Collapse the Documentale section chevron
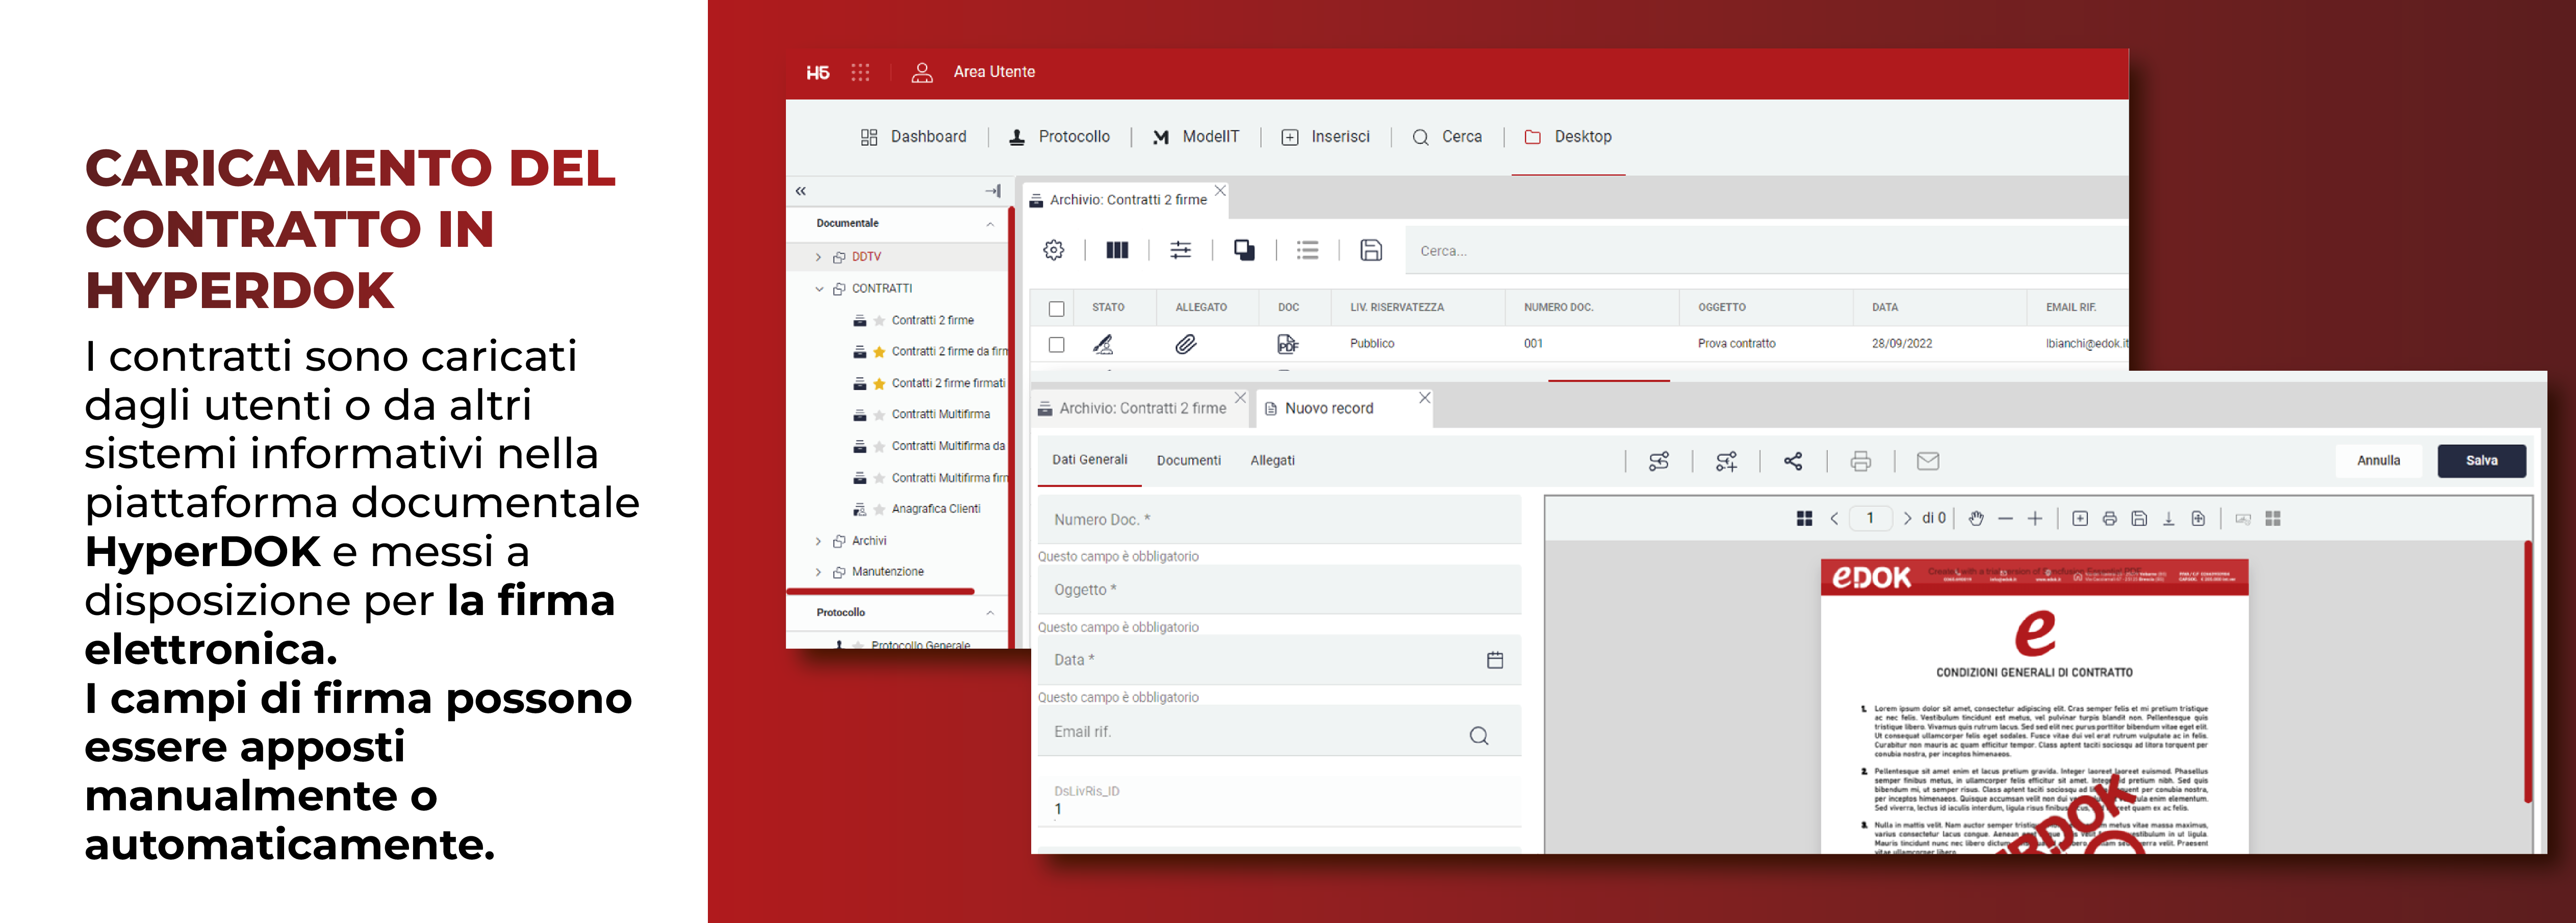This screenshot has height=923, width=2576. coord(990,224)
